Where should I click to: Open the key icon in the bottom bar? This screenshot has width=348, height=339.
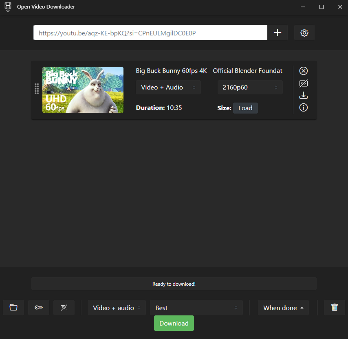[39, 308]
